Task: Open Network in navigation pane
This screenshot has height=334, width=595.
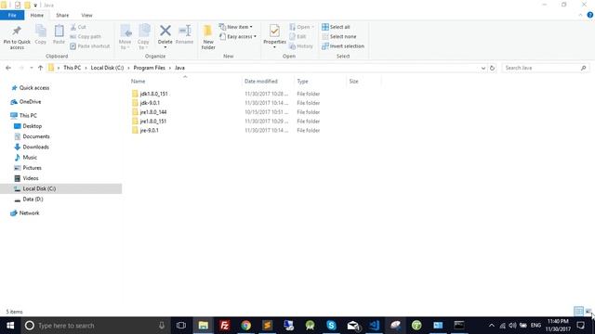Action: tap(29, 212)
